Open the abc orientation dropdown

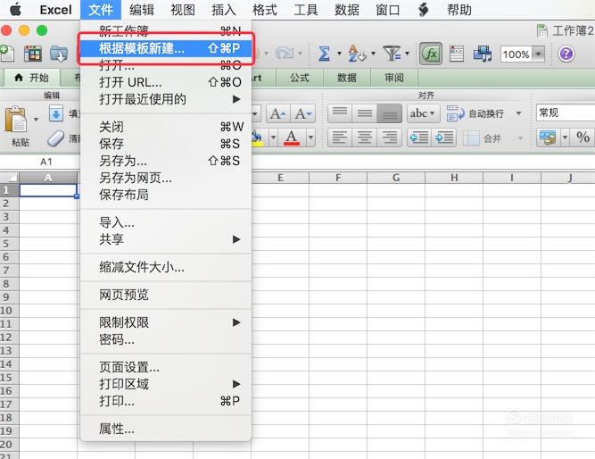coord(423,113)
